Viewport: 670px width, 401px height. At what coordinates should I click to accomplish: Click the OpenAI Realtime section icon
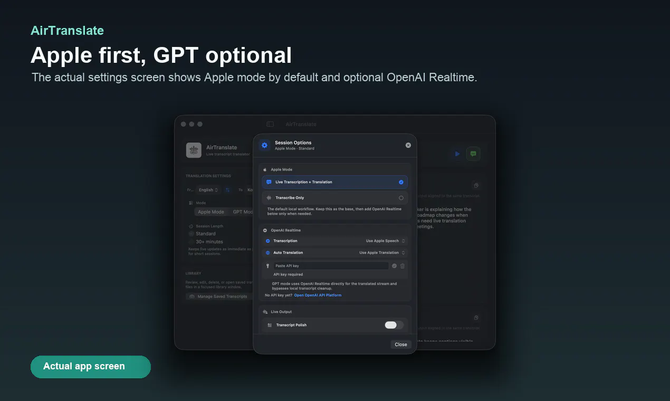(265, 231)
